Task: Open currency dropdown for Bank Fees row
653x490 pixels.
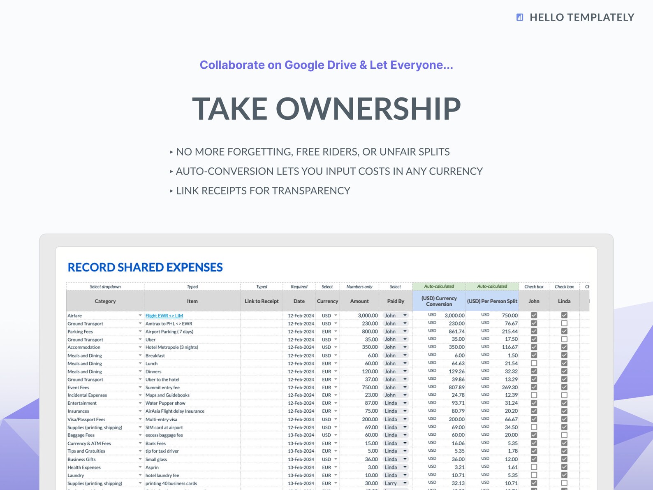Action: [336, 443]
